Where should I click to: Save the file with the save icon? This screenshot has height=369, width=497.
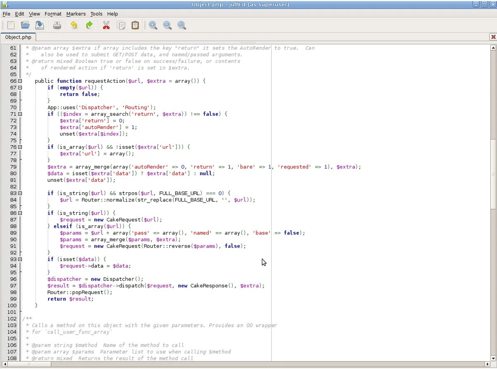click(x=39, y=25)
